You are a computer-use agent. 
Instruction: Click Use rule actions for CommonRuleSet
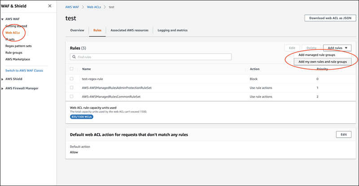tap(261, 96)
